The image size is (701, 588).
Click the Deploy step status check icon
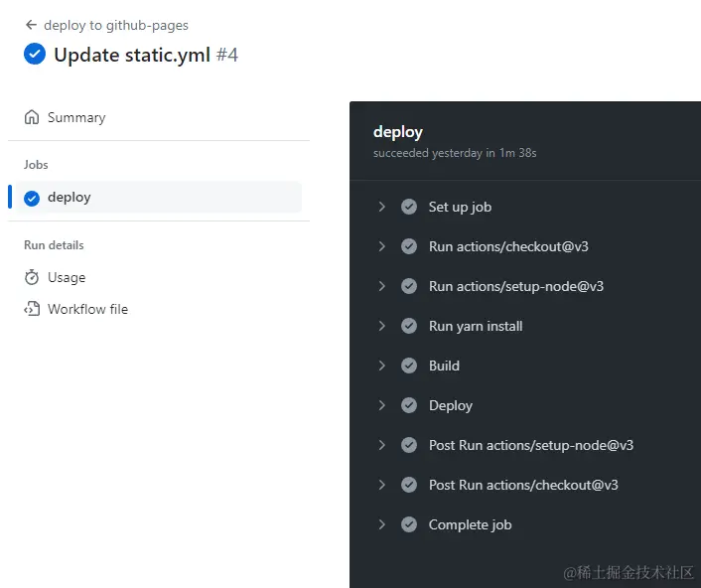coord(409,405)
